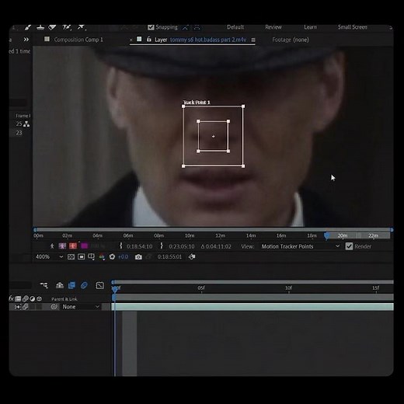Expand hidden panels with double chevron
The height and width of the screenshot is (404, 404).
26,40
